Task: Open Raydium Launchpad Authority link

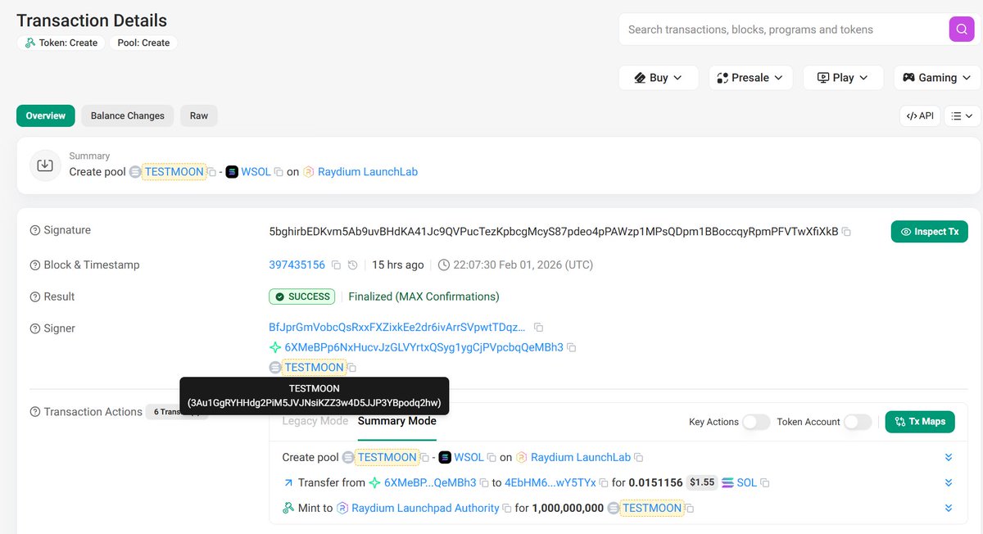Action: pos(425,509)
